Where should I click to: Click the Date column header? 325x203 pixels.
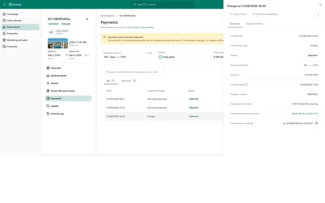click(109, 91)
